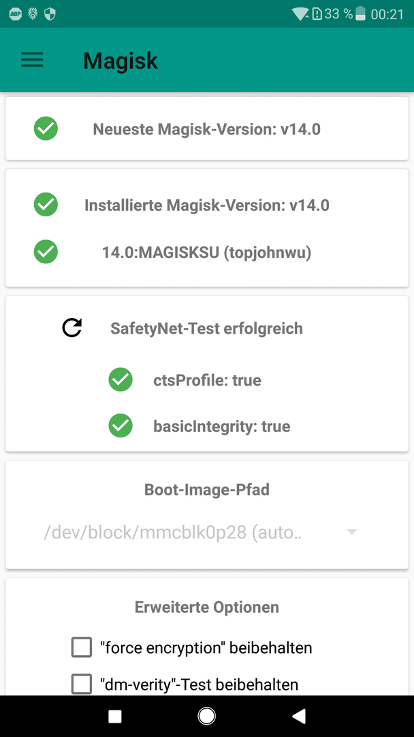The image size is (414, 737).
Task: Tap the SafetyNet-Test erfolgreich text
Action: [207, 328]
